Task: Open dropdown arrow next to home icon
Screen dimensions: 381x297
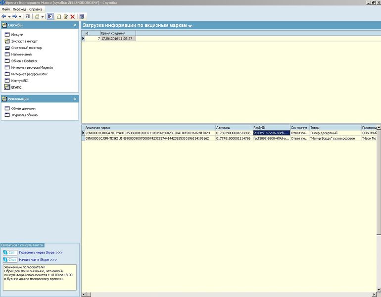Action: point(42,17)
